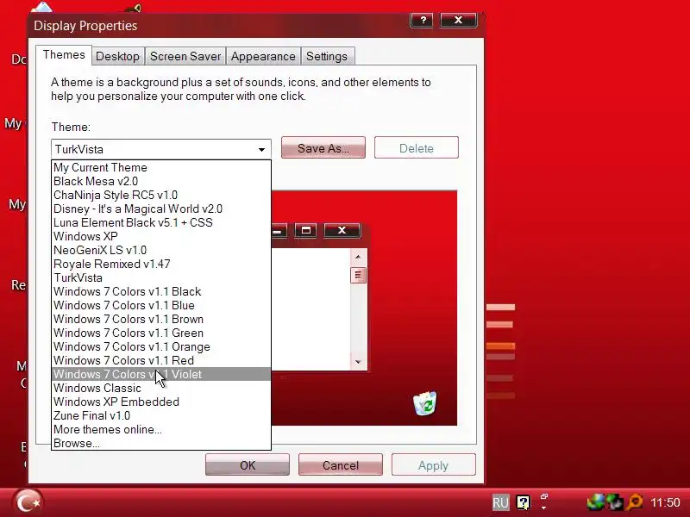Click the Cancel button
The image size is (690, 517).
tap(341, 465)
